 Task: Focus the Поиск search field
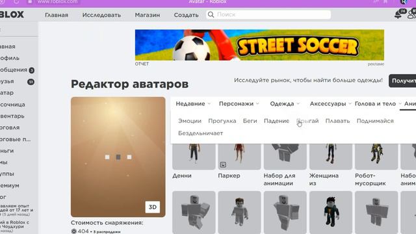coord(268,14)
